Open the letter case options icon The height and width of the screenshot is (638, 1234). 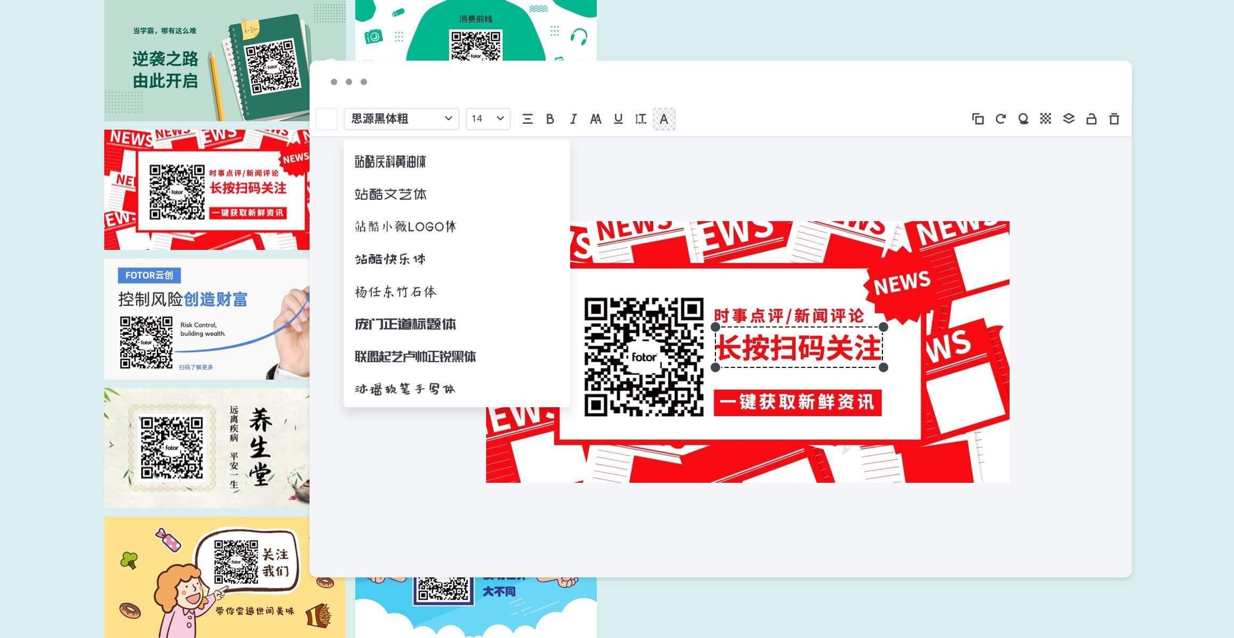(596, 119)
